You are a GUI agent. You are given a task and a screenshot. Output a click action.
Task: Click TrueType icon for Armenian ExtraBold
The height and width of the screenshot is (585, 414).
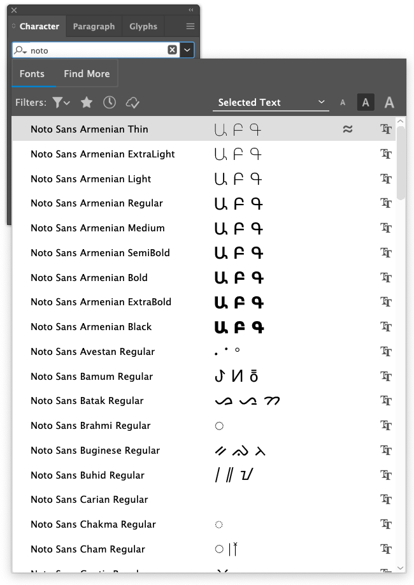coord(385,301)
